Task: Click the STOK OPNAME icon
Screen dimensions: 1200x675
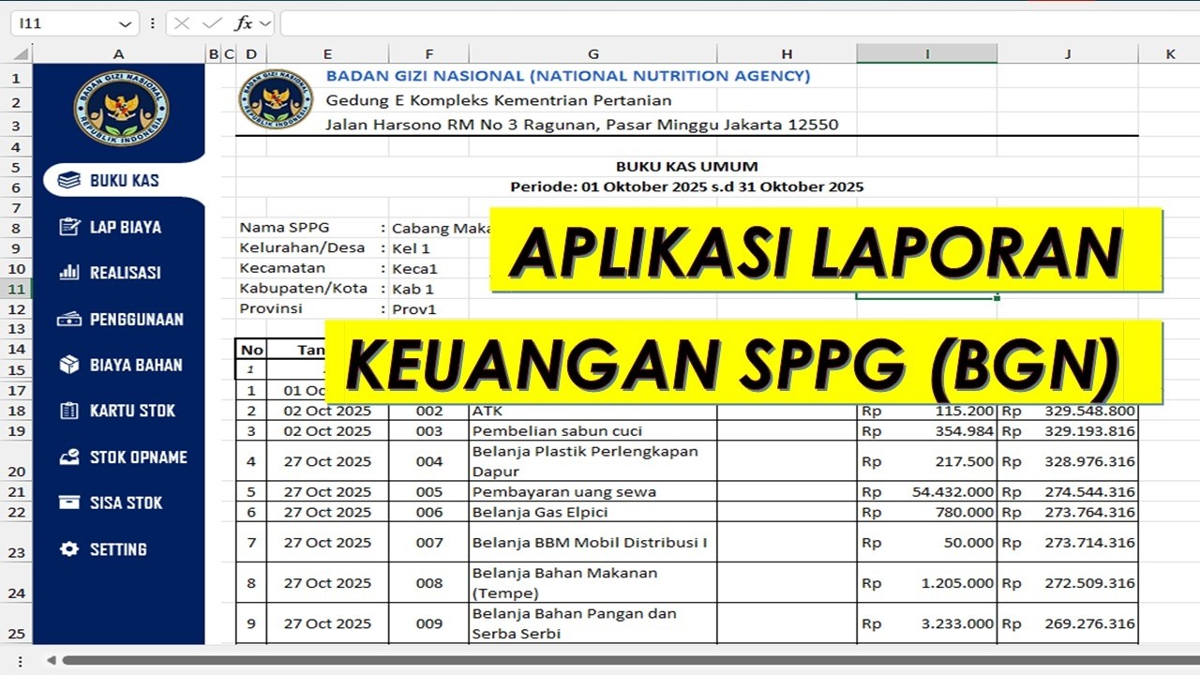Action: click(x=68, y=457)
